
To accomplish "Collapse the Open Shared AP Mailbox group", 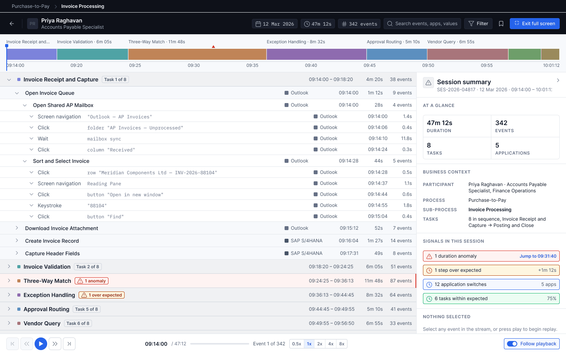I will [x=25, y=105].
